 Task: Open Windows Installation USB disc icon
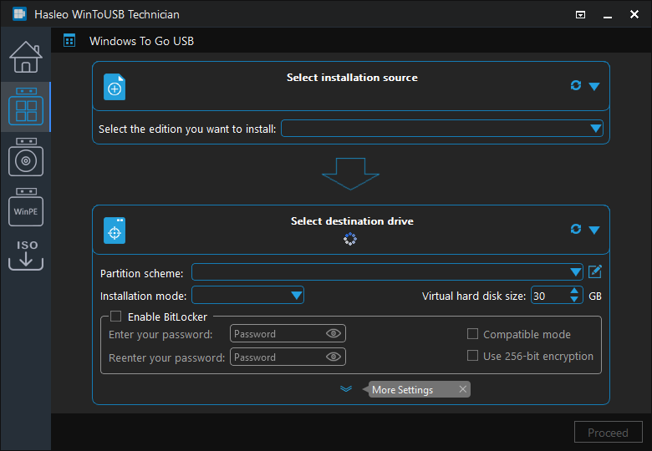[x=25, y=157]
